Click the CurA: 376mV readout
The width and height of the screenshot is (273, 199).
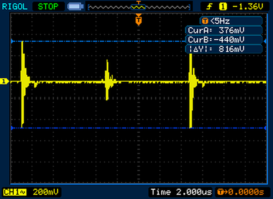pos(224,30)
